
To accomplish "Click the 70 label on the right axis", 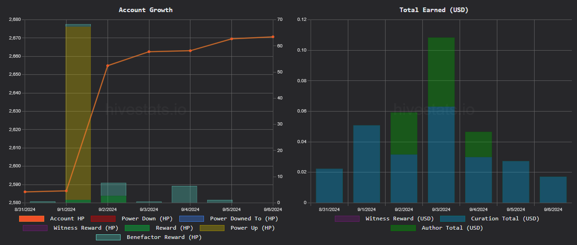I will point(280,20).
